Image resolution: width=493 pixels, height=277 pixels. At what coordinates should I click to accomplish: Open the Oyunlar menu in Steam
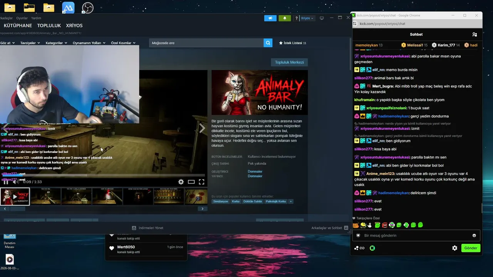pyautogui.click(x=22, y=18)
